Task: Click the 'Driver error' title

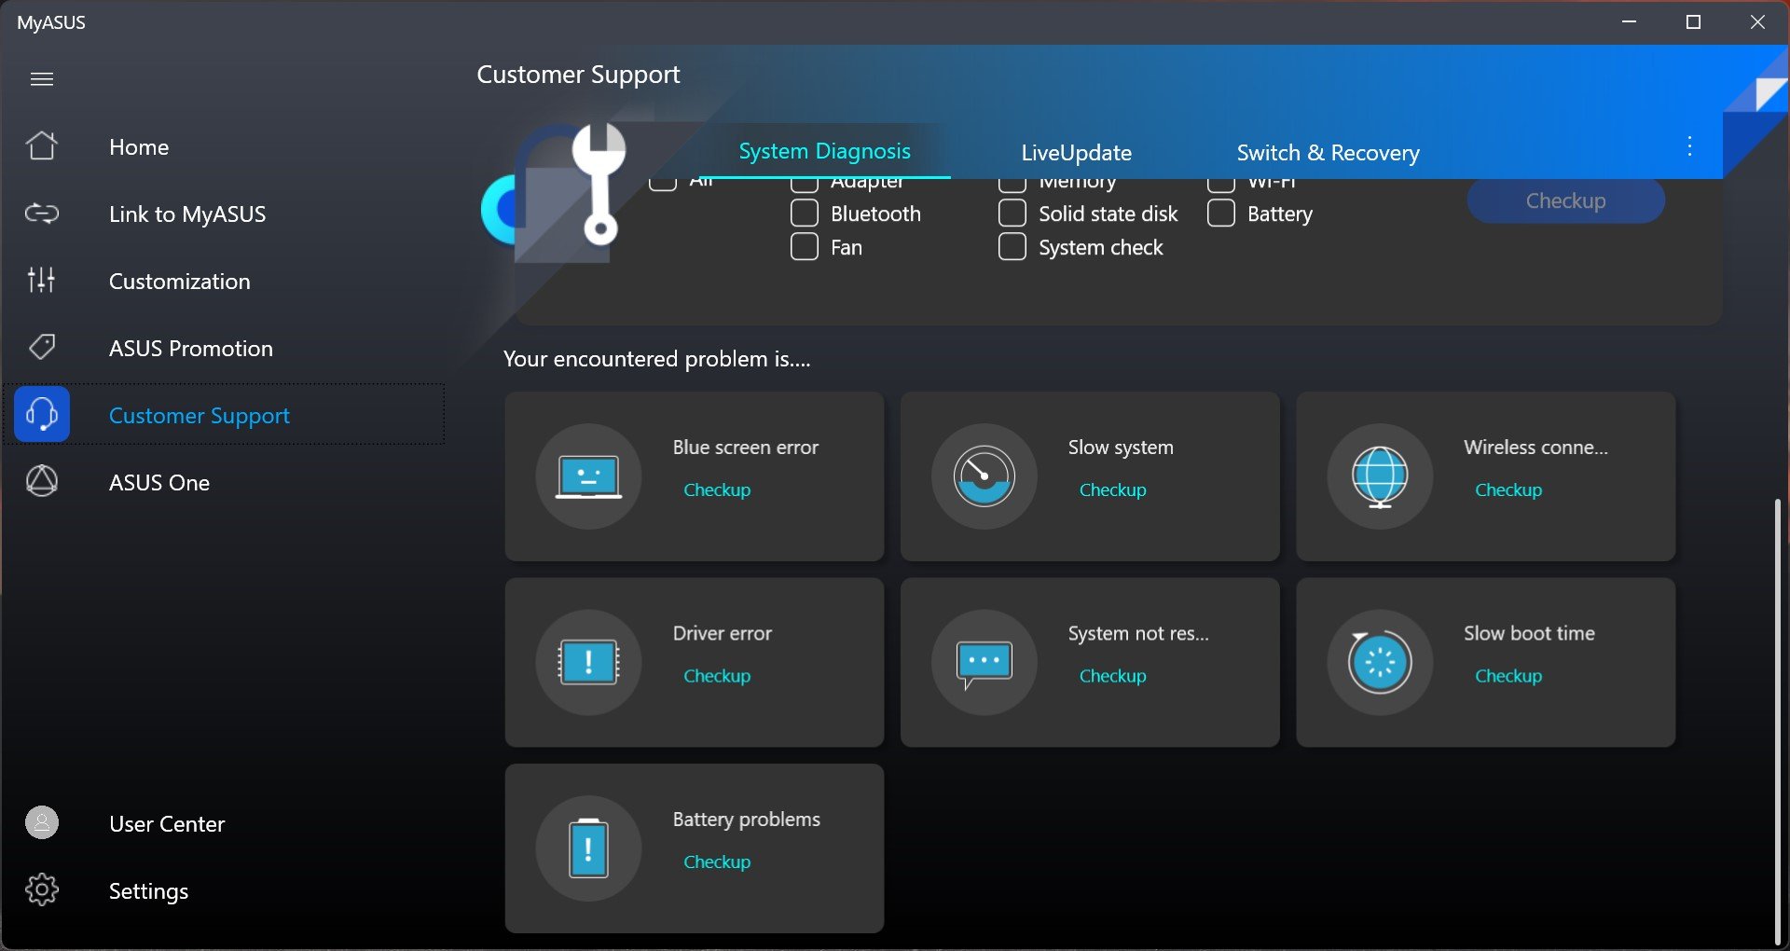Action: [x=723, y=632]
